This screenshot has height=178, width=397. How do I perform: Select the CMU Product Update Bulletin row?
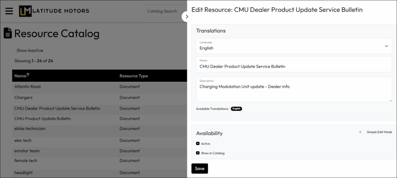pos(100,119)
